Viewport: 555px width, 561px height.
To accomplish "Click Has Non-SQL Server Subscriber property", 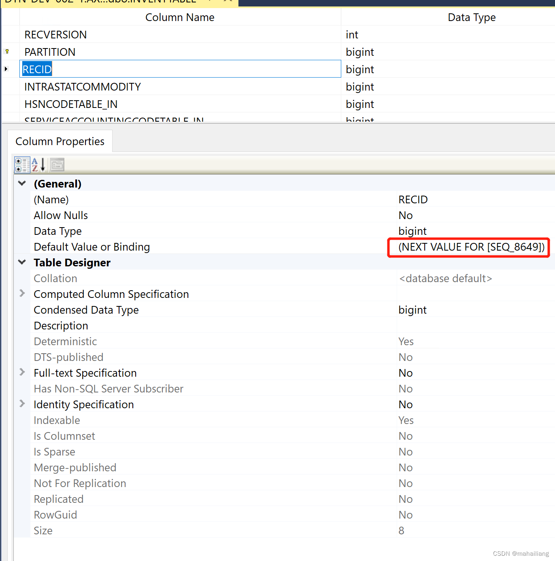I will click(108, 389).
